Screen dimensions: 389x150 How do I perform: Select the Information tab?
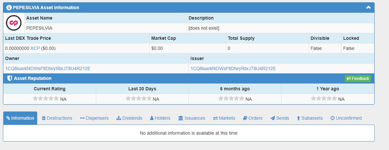point(20,118)
